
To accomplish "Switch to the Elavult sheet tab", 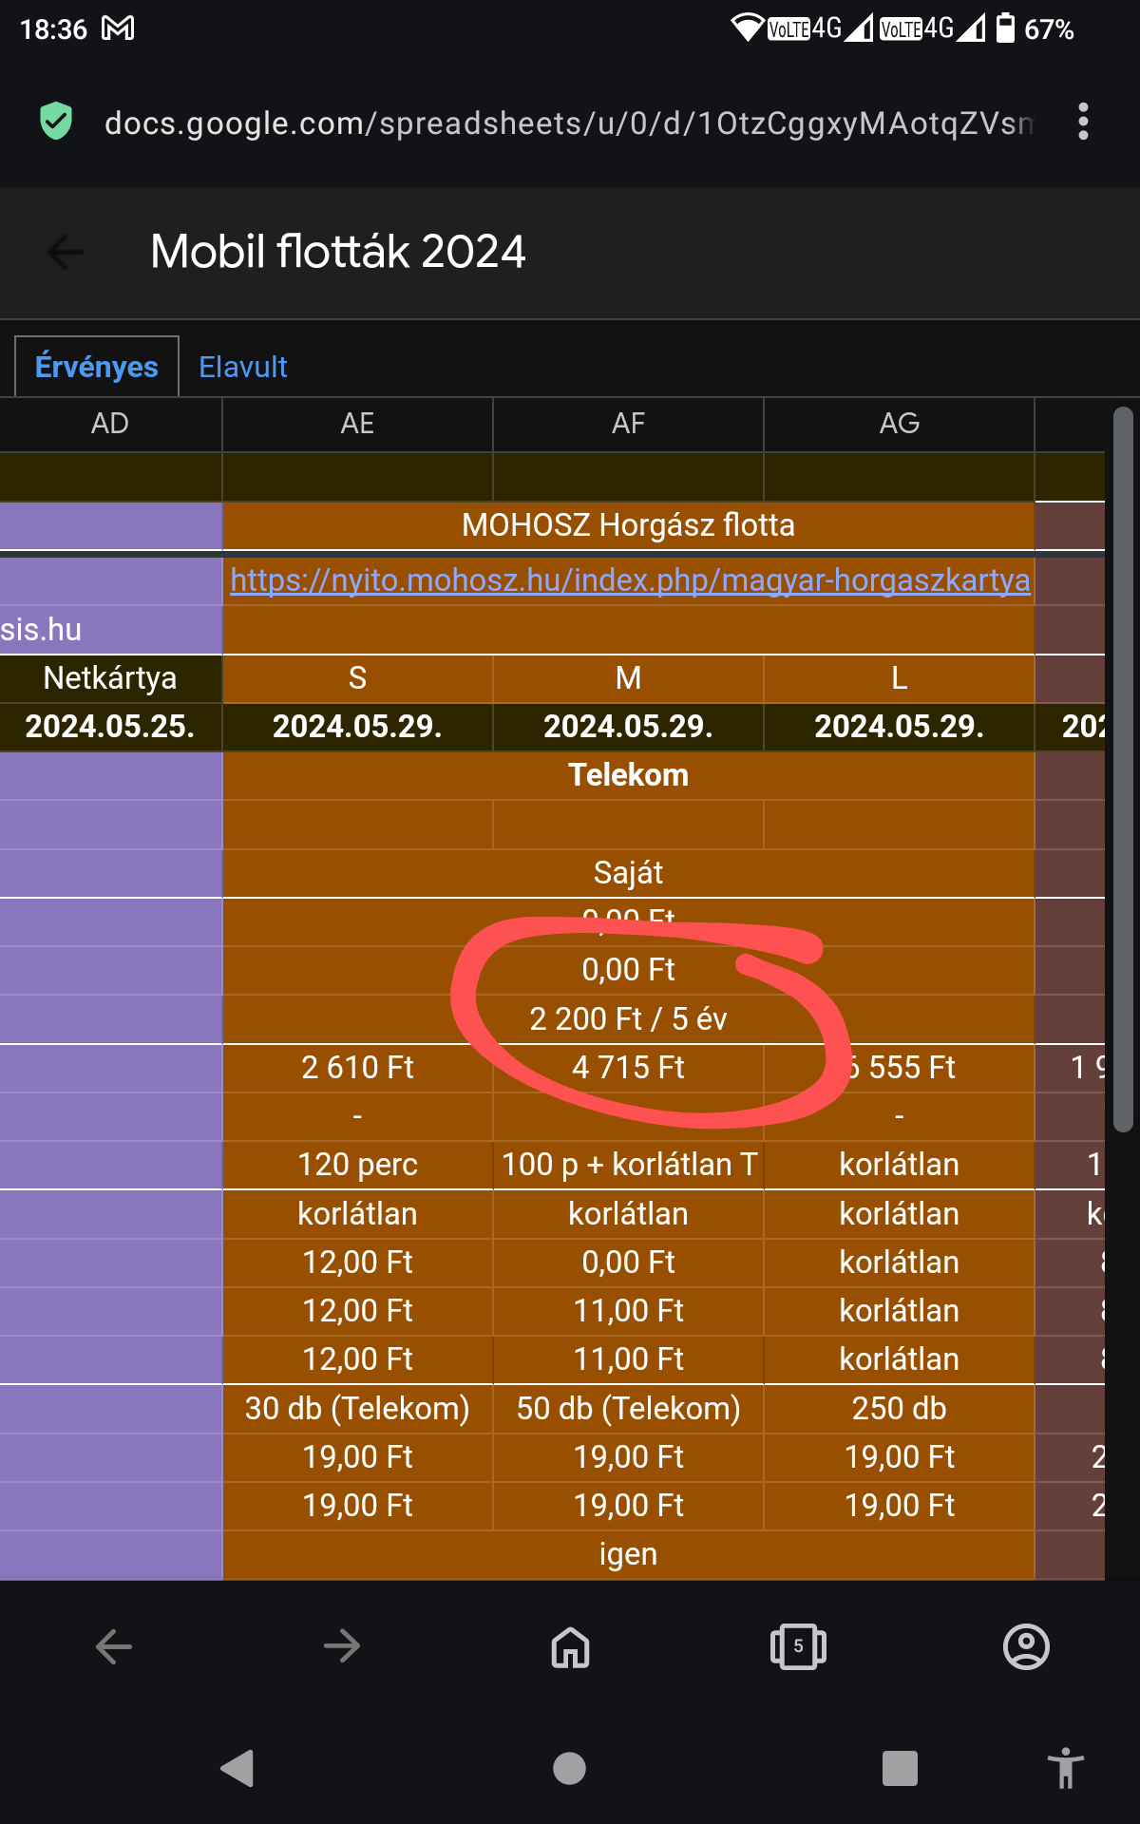I will [243, 367].
